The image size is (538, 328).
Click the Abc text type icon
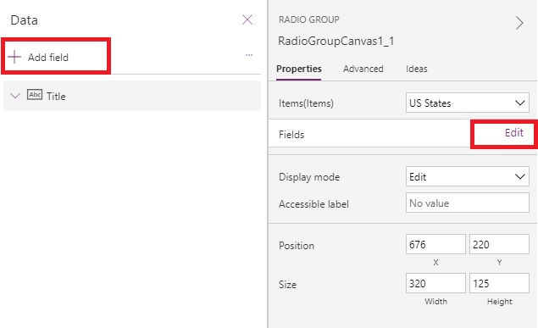click(35, 95)
